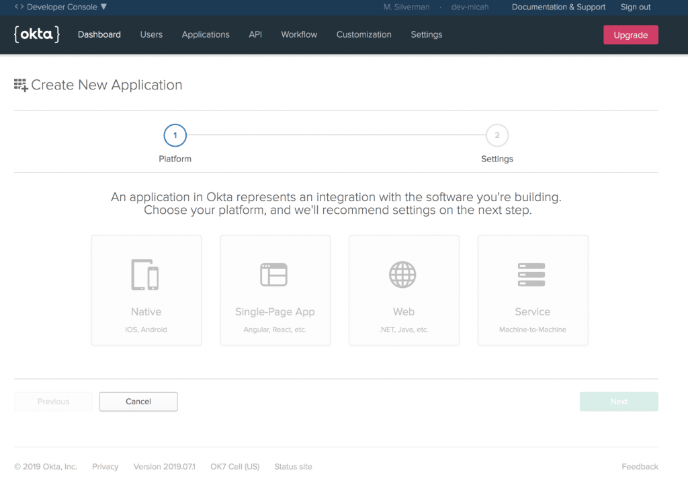This screenshot has height=485, width=688.
Task: Click the Feedback link
Action: [640, 467]
